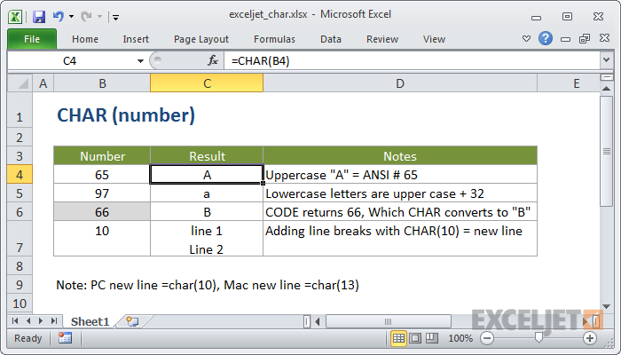The image size is (621, 355).
Task: Click the zoom out minus button
Action: [487, 338]
